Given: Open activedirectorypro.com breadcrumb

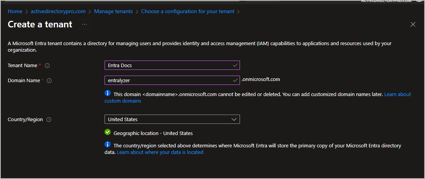Looking at the screenshot, I should 58,11.
